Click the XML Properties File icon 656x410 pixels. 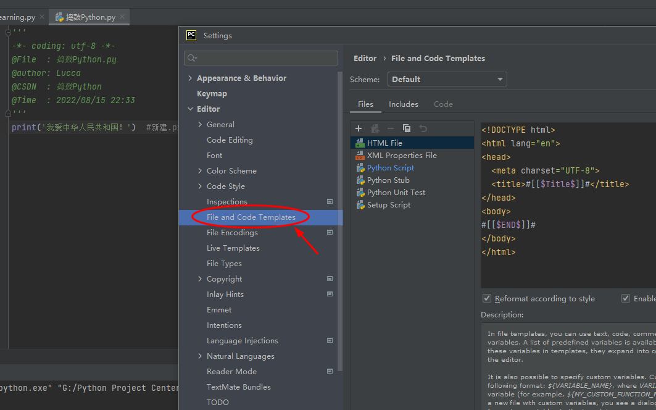point(360,156)
